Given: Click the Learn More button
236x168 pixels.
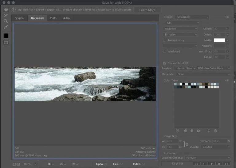Looking at the screenshot, I should click(147, 10).
